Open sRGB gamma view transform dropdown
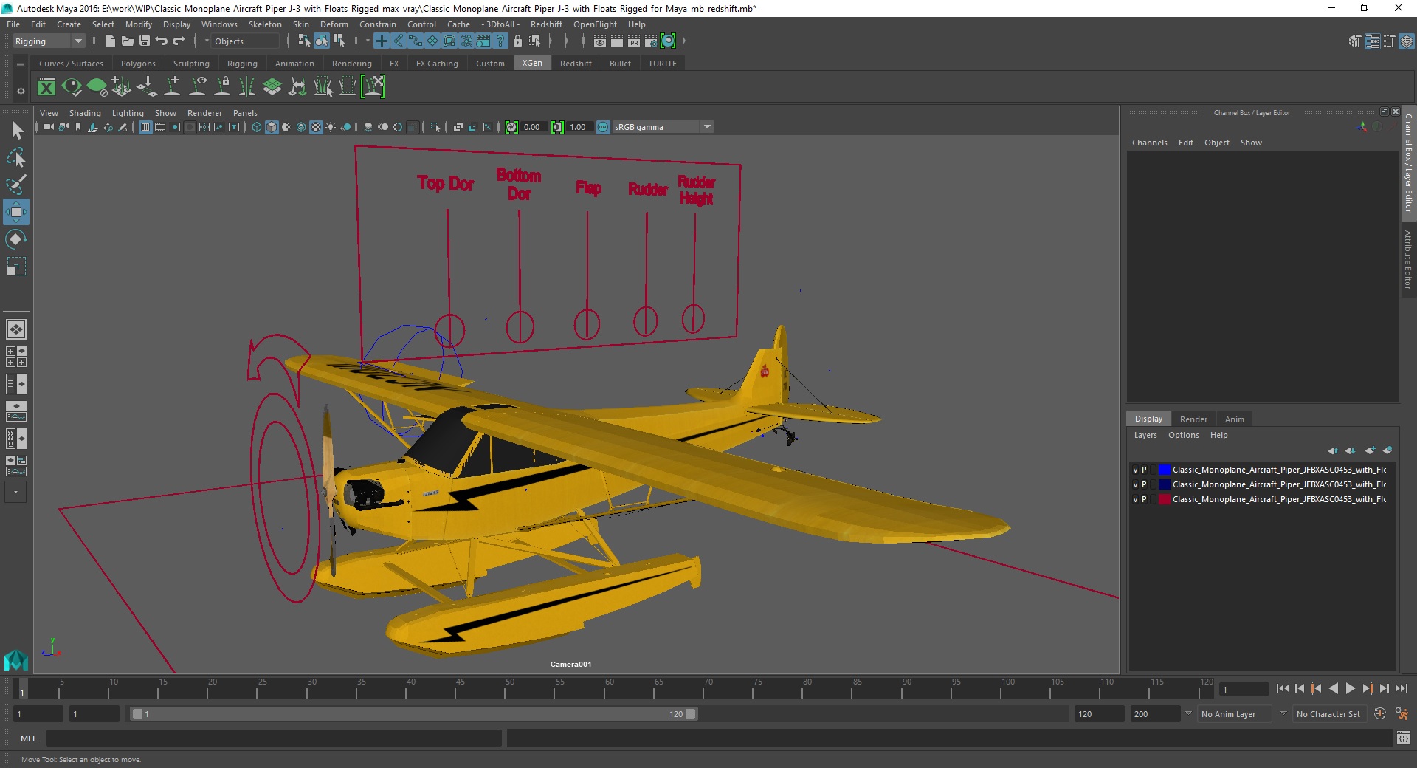This screenshot has width=1417, height=768. pyautogui.click(x=663, y=127)
